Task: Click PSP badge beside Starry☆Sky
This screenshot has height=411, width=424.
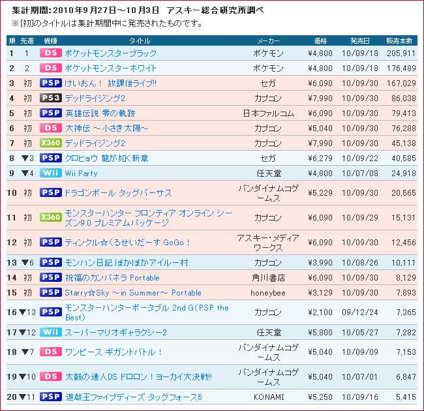Action: point(51,292)
